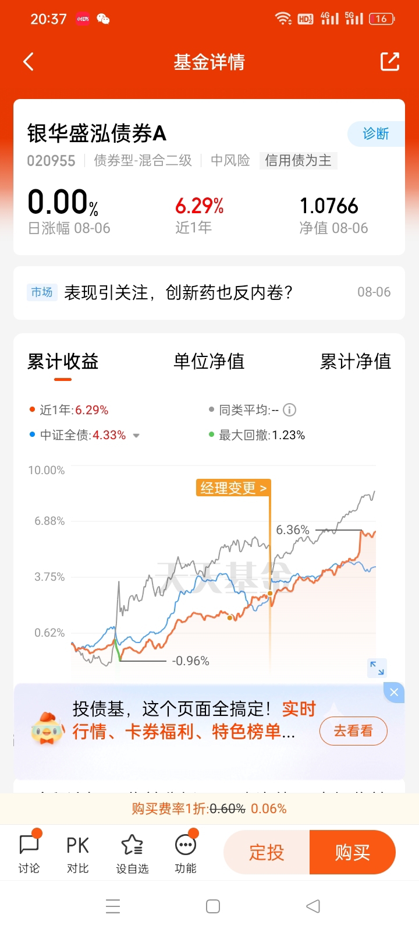
Task: Switch to the 单位净值 tab
Action: coord(209,361)
